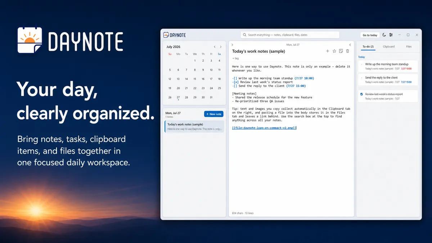Click the (7/27 15:00) due time in the note body
Screen dimensions: 432x243
(x=296, y=86)
